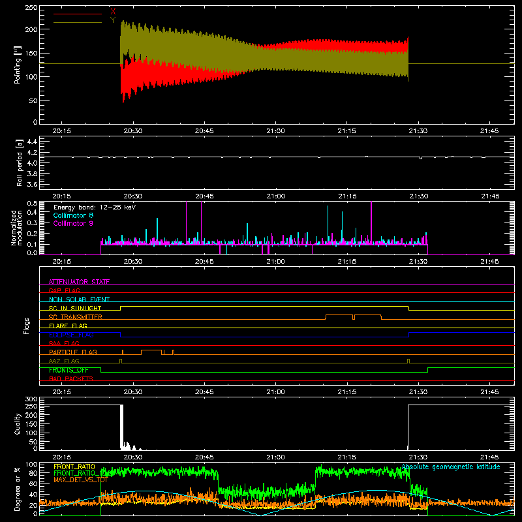Select the yellow FRONT_RATIO legend label
Viewport: 522px width, 522px height.
coord(74,467)
